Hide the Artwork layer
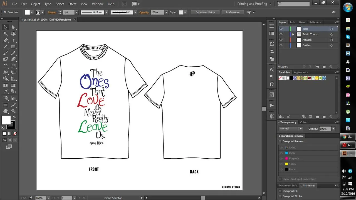Viewport: 356px width, 200px height. click(x=281, y=40)
